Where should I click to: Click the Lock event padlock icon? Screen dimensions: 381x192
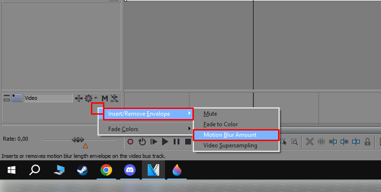pyautogui.click(x=368, y=141)
